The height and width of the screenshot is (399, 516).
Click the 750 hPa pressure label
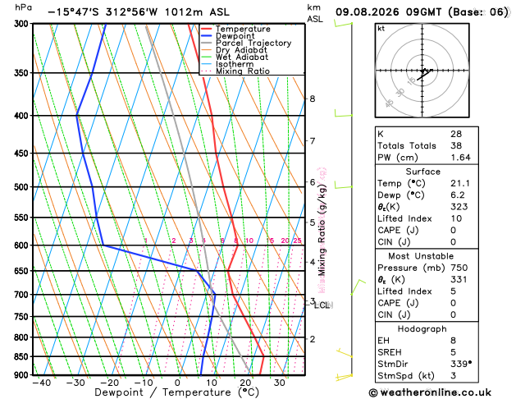pos(23,317)
